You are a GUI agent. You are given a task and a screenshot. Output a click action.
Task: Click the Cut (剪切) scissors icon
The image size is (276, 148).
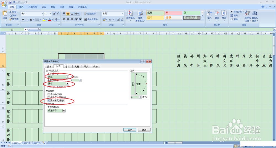click(10, 12)
